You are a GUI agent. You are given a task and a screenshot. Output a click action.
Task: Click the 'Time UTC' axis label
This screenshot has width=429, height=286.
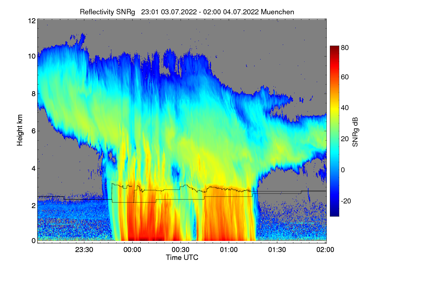[182, 257]
